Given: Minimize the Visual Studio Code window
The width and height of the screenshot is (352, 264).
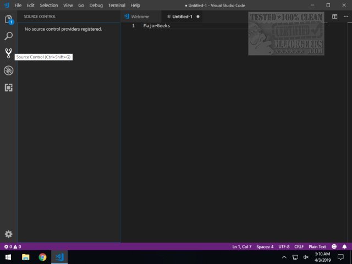Looking at the screenshot, I should coord(312,5).
